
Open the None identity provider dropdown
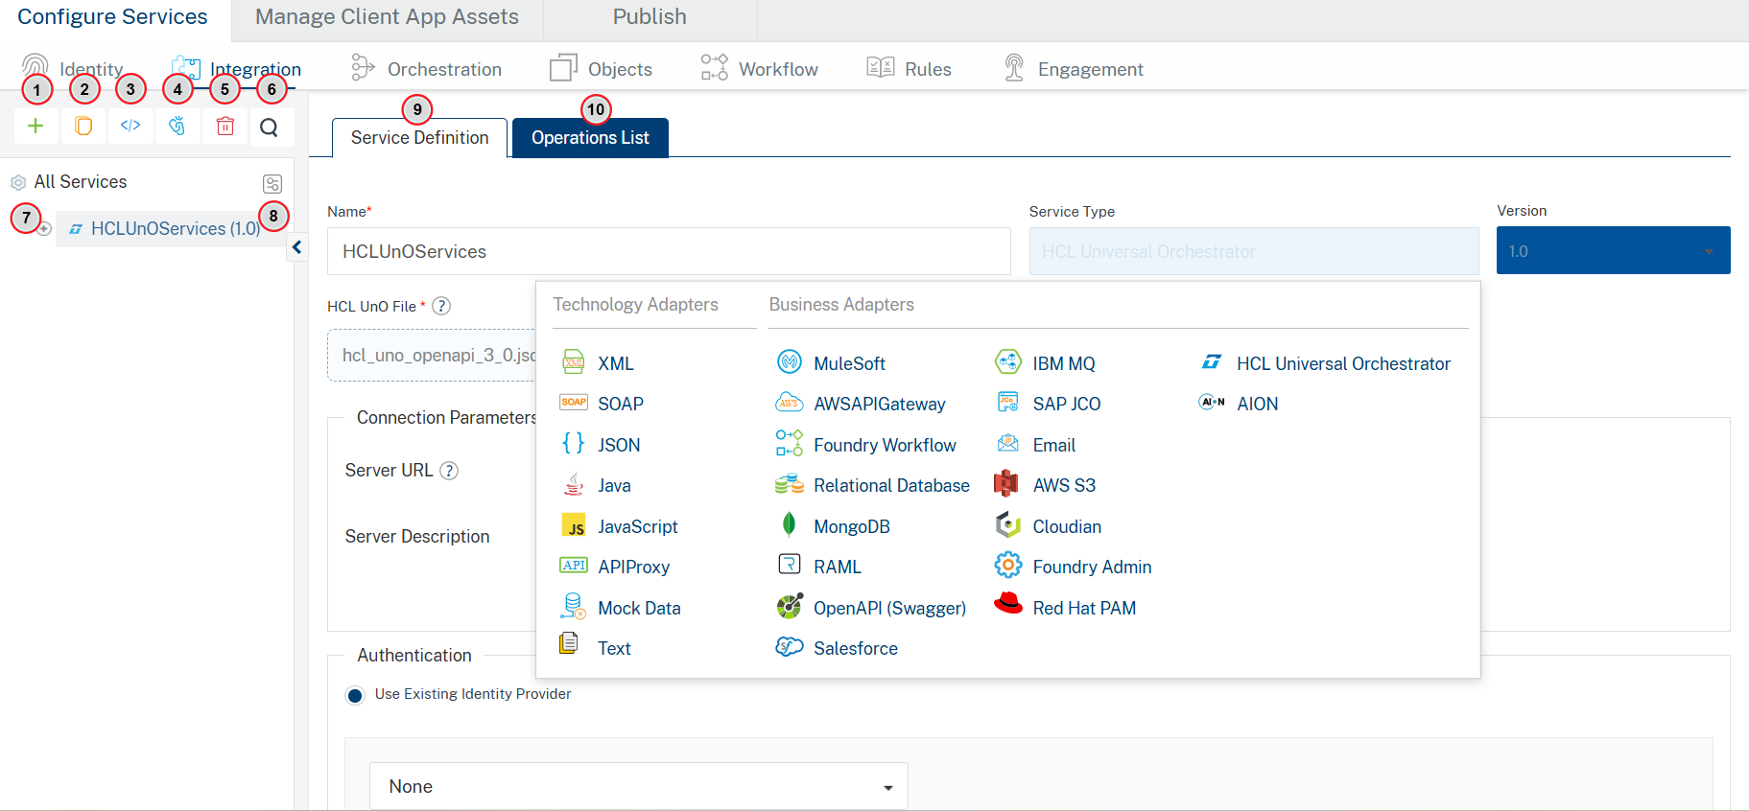(638, 786)
